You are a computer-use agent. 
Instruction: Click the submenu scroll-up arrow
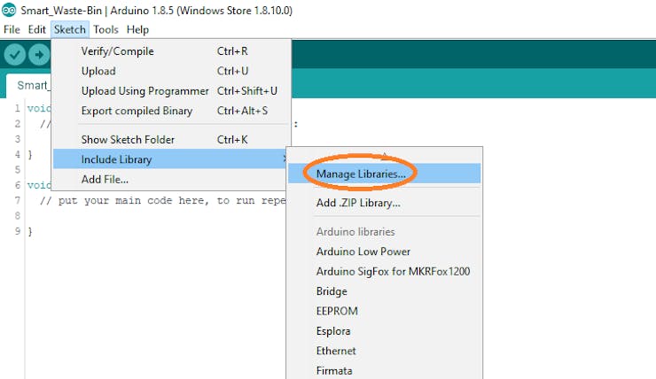(x=385, y=155)
